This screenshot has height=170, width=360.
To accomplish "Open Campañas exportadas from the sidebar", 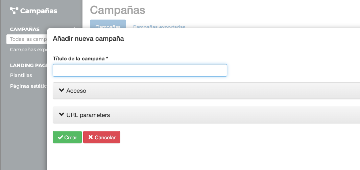I will point(28,50).
